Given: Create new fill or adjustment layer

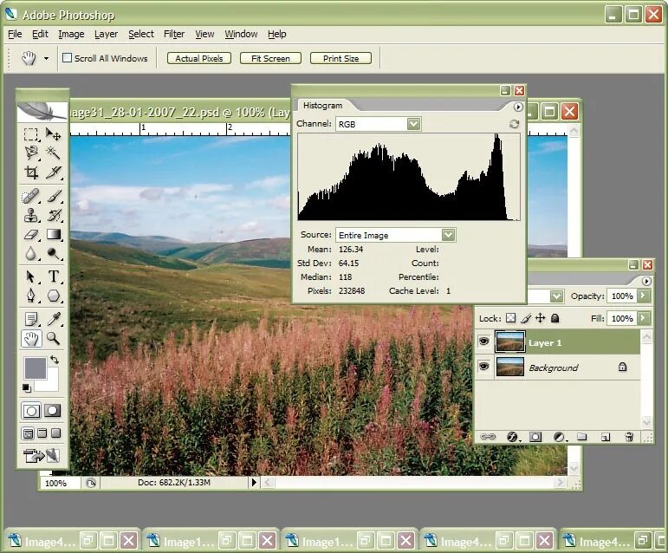Looking at the screenshot, I should pyautogui.click(x=559, y=437).
